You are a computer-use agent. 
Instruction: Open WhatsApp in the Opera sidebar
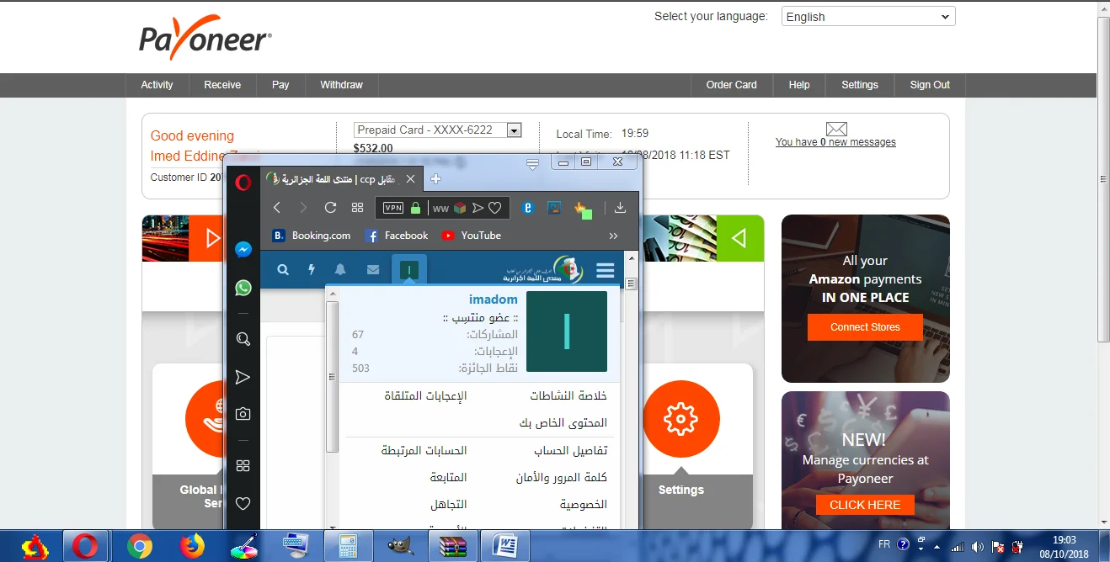pos(243,288)
